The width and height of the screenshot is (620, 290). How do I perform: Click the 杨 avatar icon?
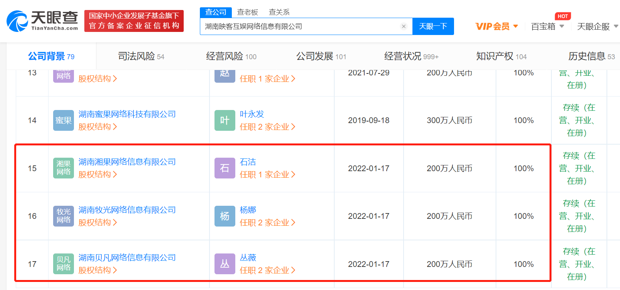(225, 216)
